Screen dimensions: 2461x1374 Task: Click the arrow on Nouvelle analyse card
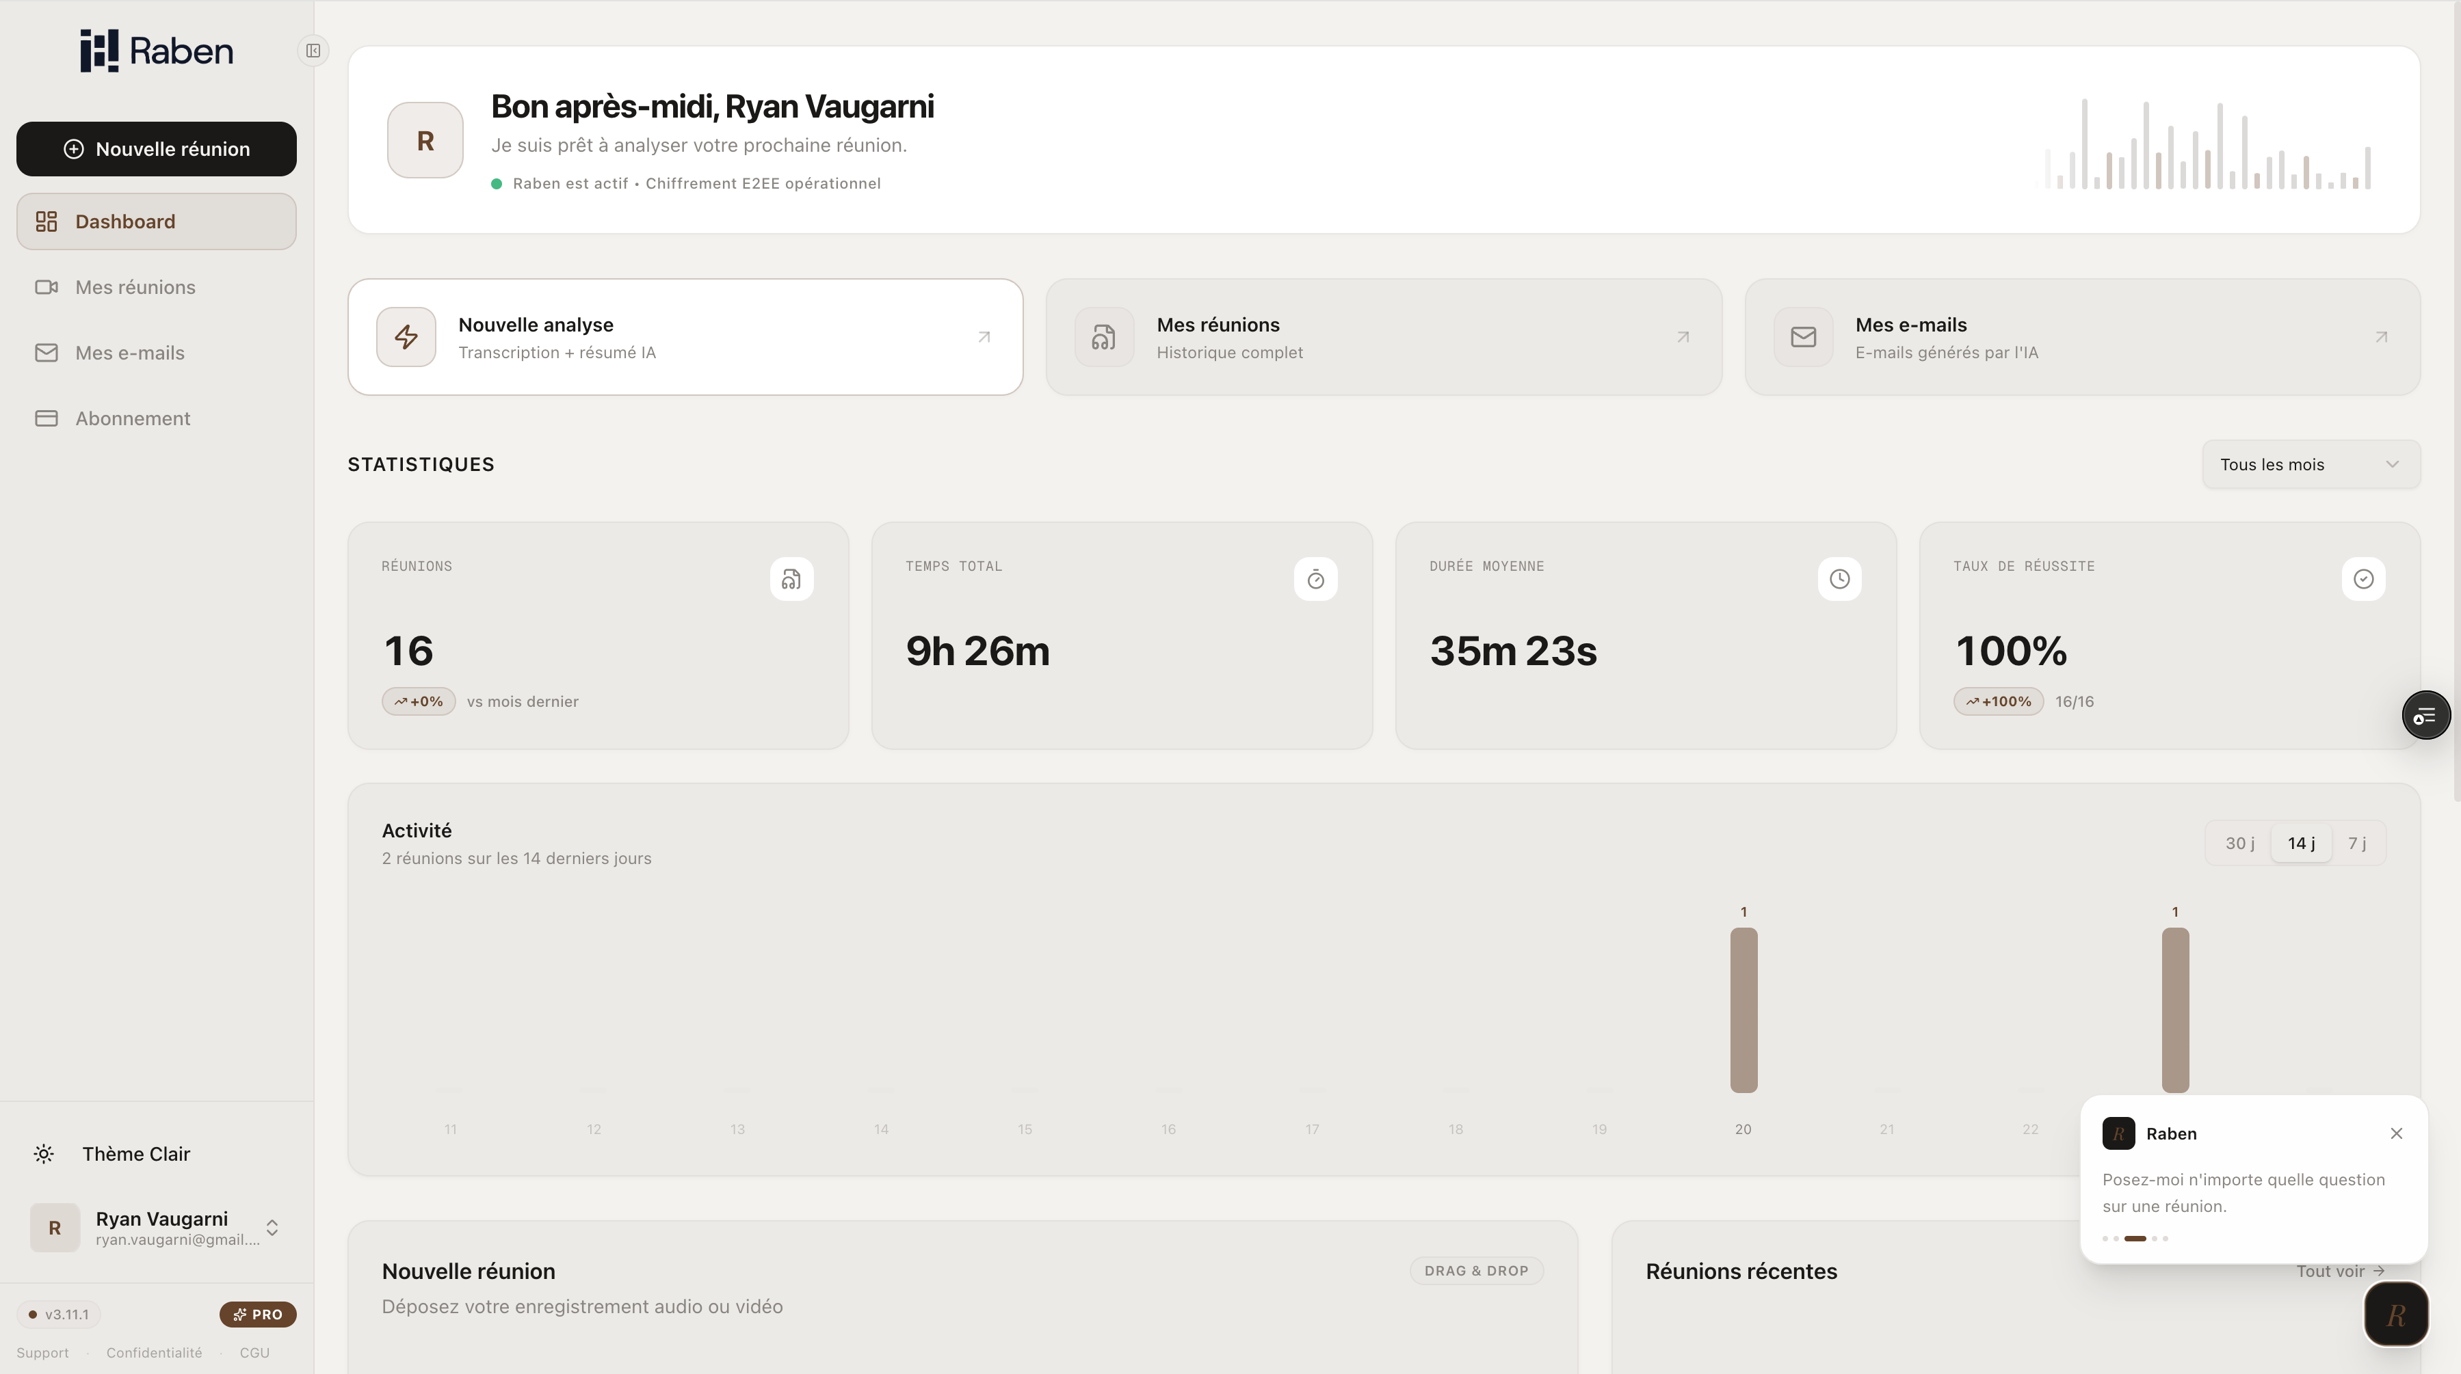984,337
